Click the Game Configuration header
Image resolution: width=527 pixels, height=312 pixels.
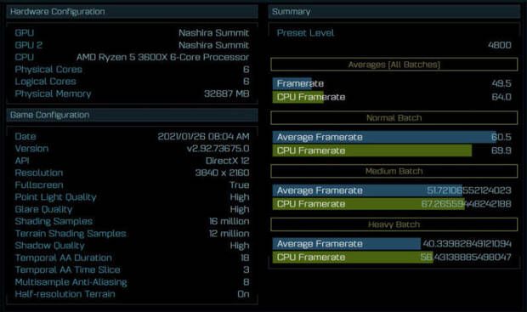(132, 115)
